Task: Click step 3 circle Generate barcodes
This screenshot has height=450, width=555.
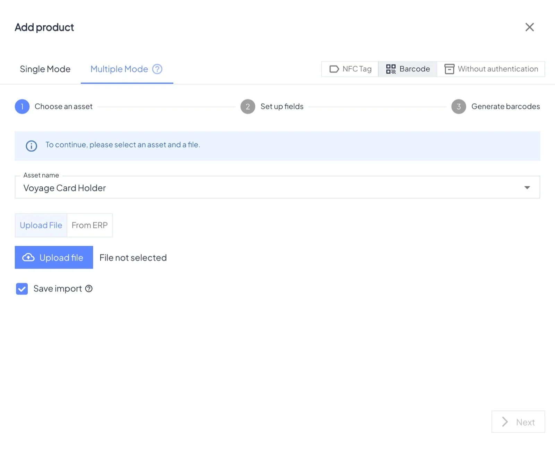Action: coord(459,107)
